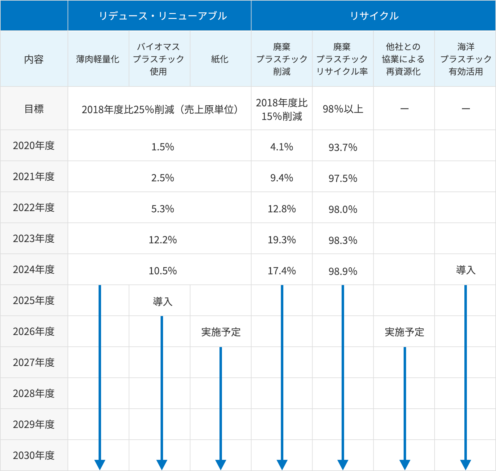Click 導入 in the 海洋プラスチック有効活用 column
496x471 pixels.
[x=466, y=270]
